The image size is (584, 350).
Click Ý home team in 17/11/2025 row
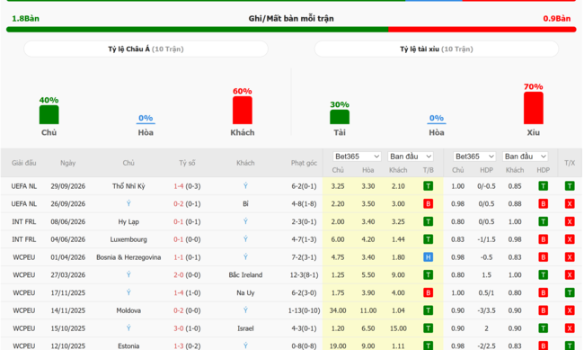(x=128, y=292)
